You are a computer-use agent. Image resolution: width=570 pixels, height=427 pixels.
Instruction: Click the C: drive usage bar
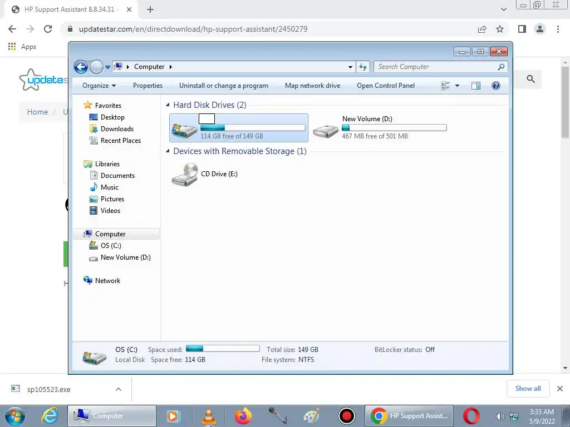(253, 128)
